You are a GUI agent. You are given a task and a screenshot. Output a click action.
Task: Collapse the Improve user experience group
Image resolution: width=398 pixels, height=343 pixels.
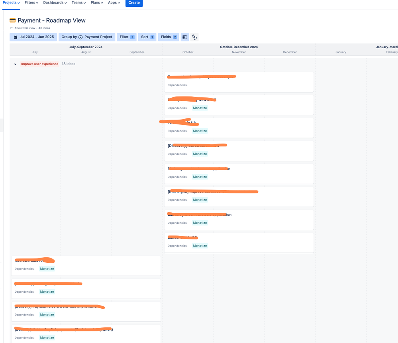click(15, 64)
